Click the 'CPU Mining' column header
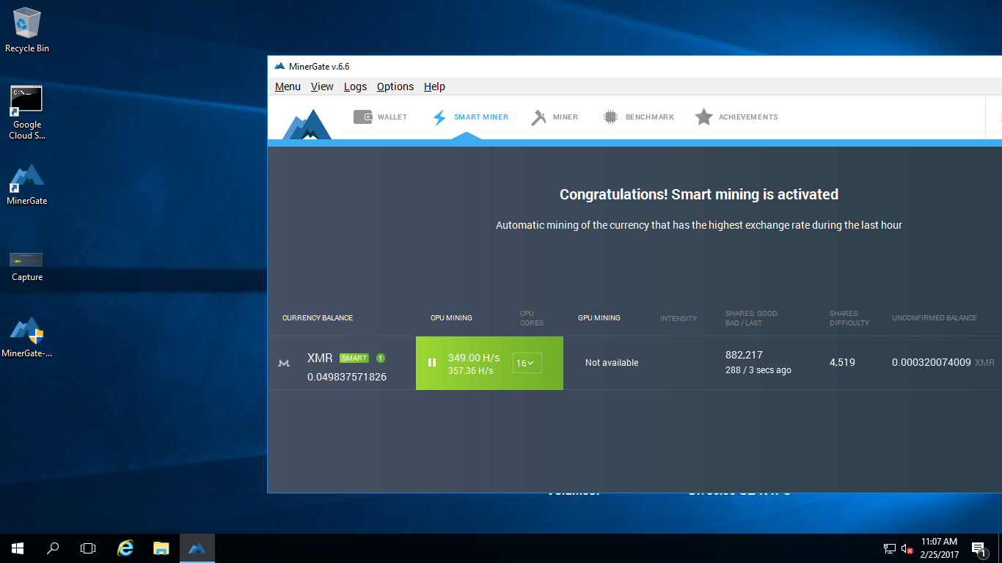 tap(451, 318)
